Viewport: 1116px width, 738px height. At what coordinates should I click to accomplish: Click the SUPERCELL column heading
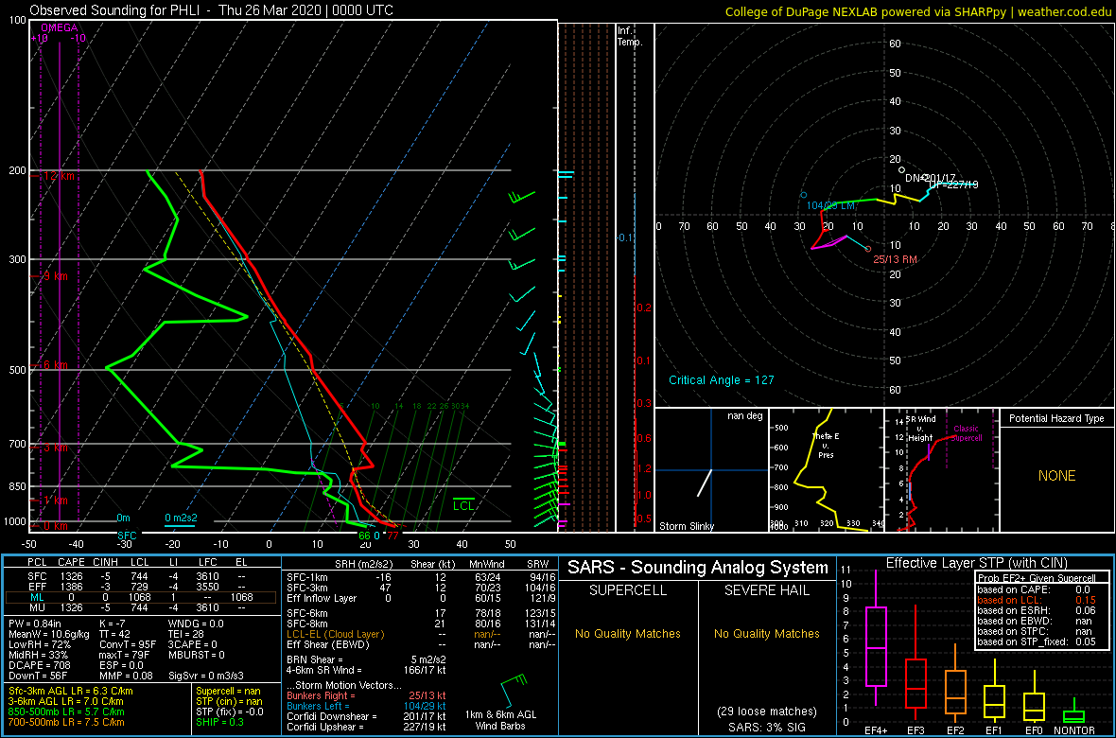628,590
